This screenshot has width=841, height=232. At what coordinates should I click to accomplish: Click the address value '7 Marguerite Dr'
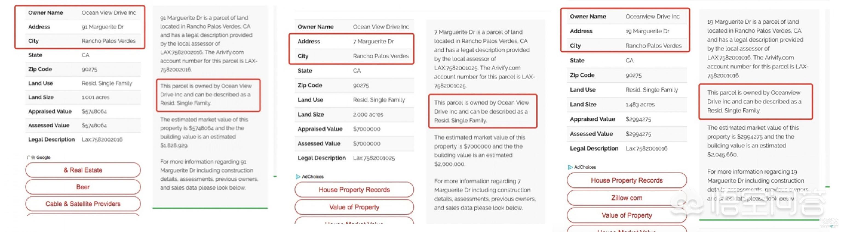tap(373, 42)
